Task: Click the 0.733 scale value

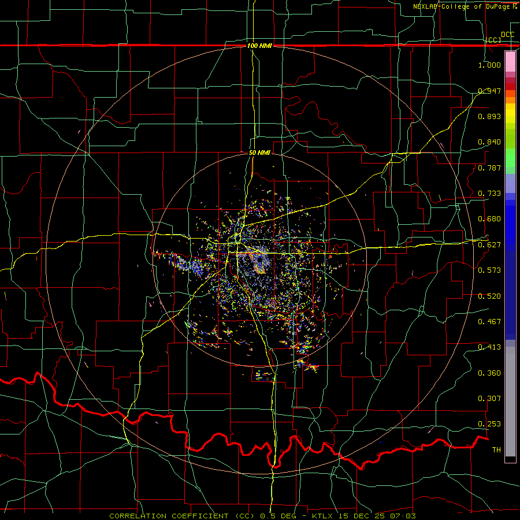Action: [489, 194]
